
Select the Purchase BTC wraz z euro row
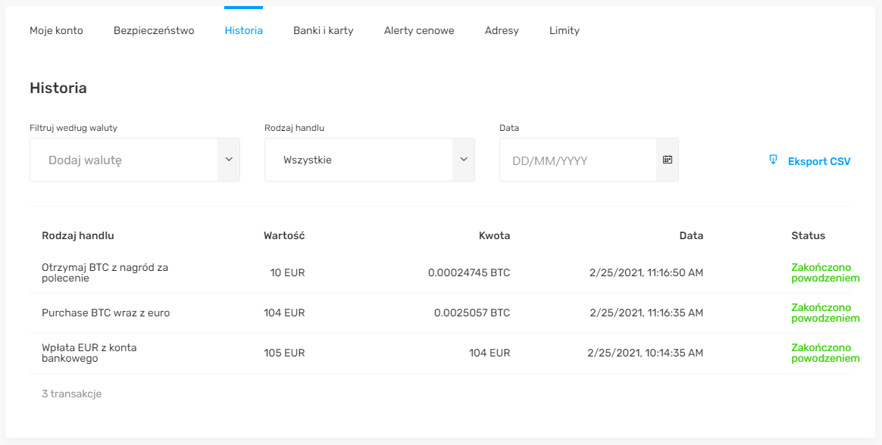(440, 313)
